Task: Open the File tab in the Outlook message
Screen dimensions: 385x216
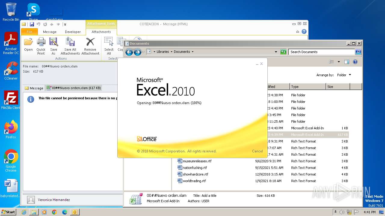Action: pos(29,32)
